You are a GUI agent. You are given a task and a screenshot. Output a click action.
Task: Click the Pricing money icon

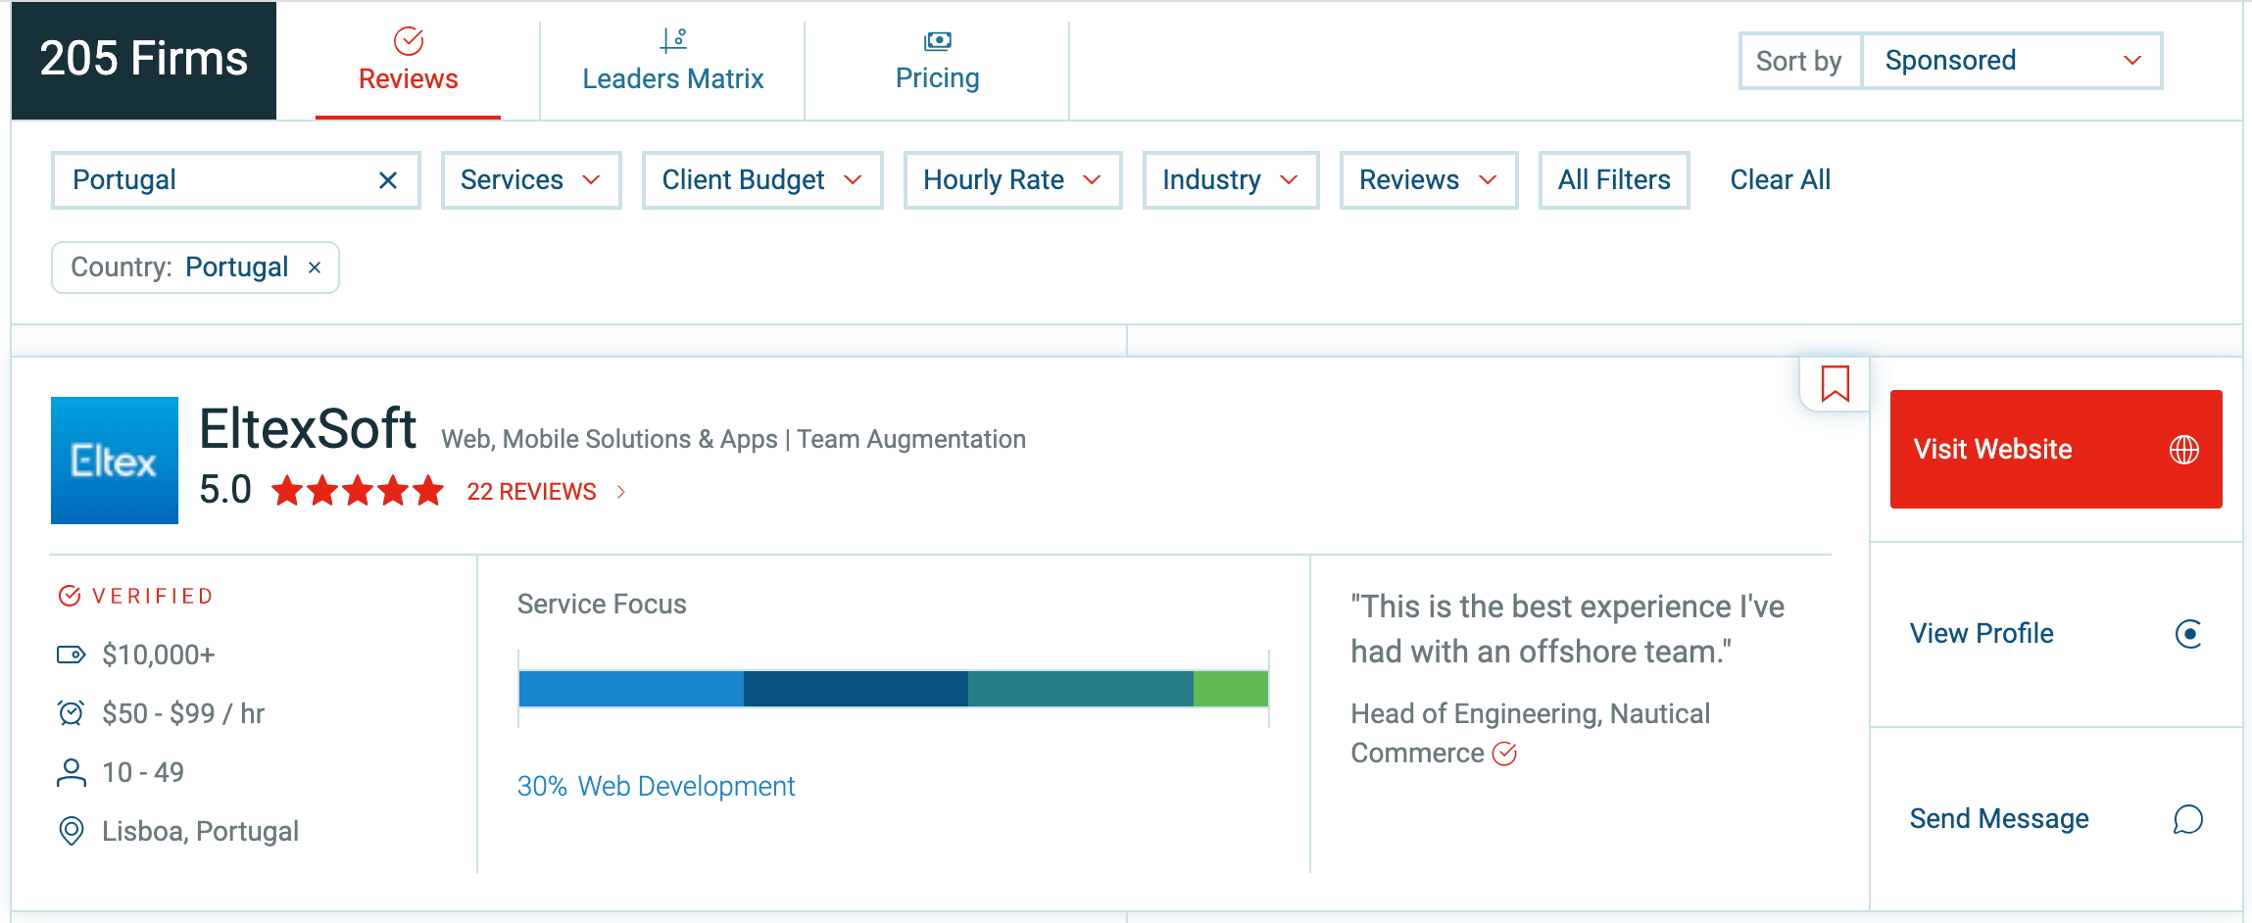coord(938,41)
